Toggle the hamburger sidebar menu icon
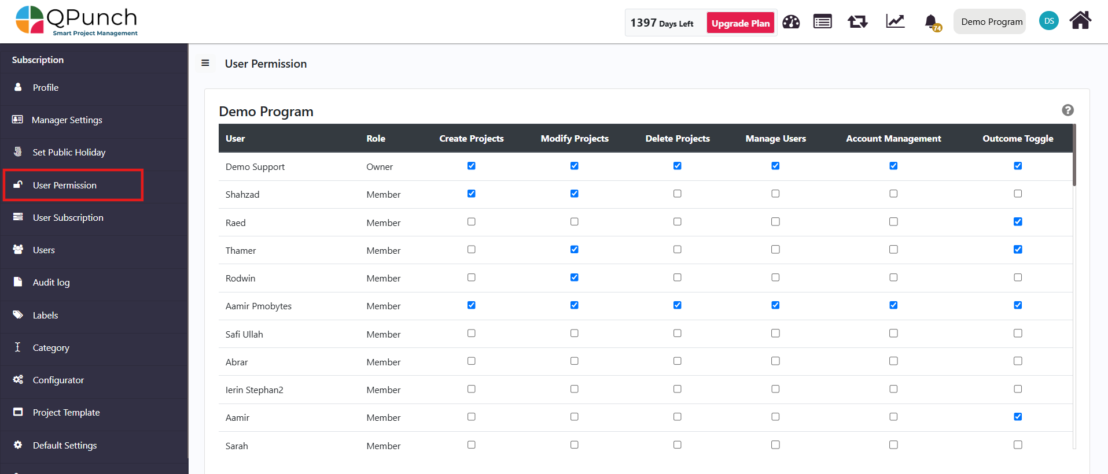This screenshot has width=1108, height=474. 205,63
